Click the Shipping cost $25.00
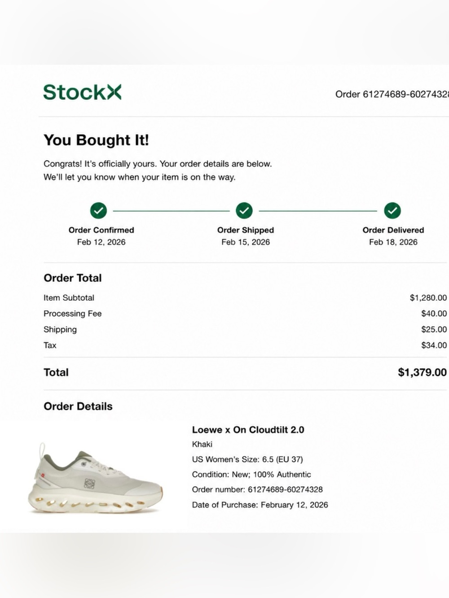Image resolution: width=449 pixels, height=598 pixels. coord(434,329)
